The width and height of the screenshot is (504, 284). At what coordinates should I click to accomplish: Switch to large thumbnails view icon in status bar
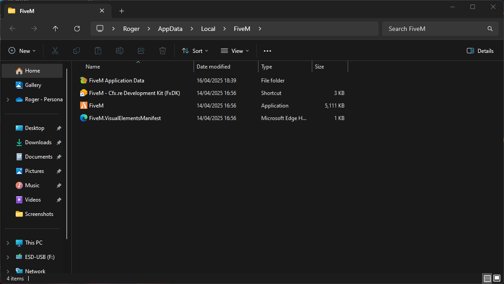tap(497, 278)
